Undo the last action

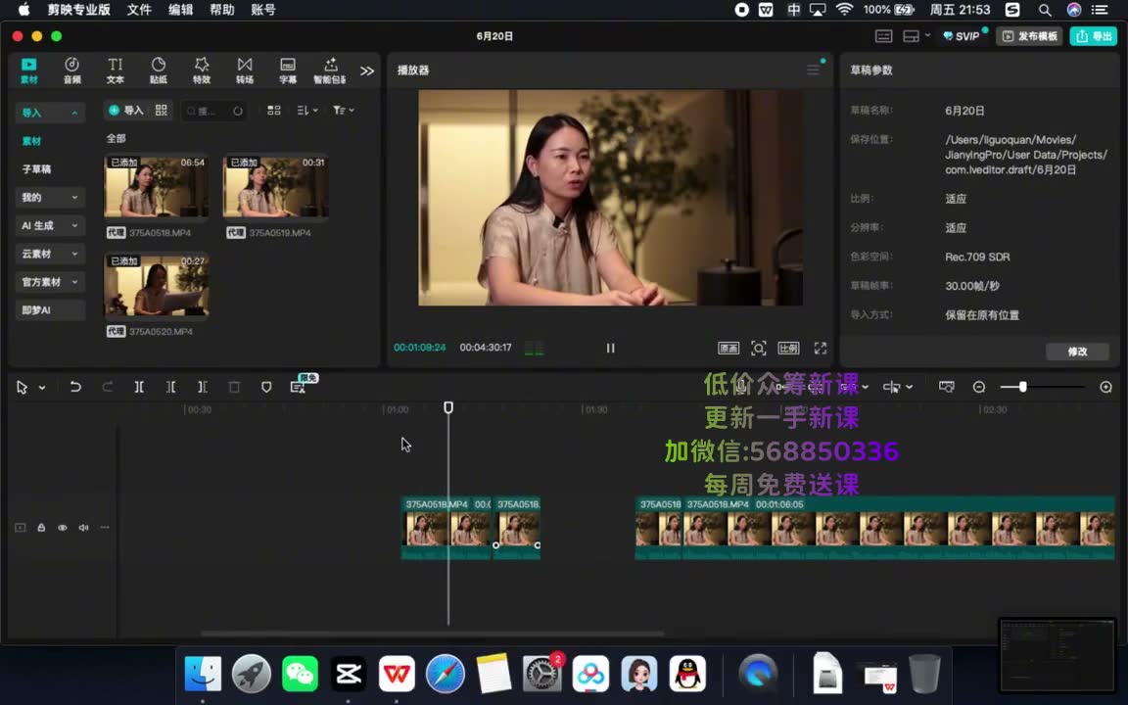point(74,387)
